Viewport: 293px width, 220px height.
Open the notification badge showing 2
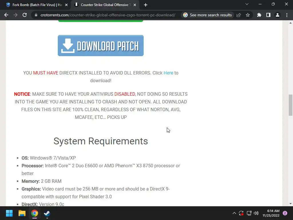[x=285, y=213]
